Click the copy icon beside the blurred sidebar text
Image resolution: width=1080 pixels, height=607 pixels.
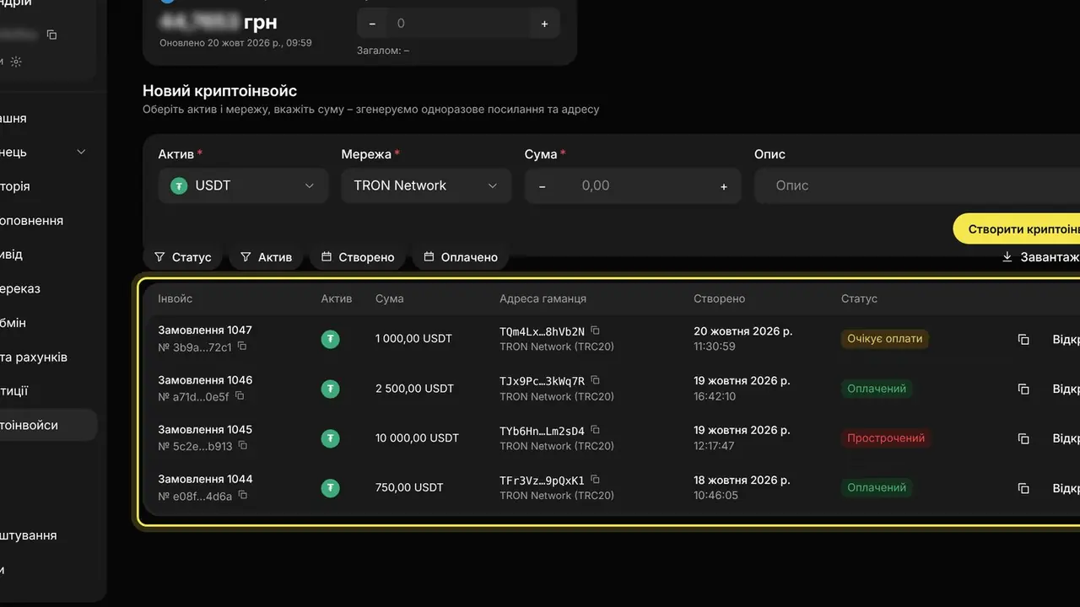pyautogui.click(x=51, y=35)
